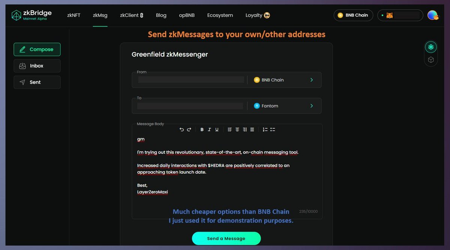Center align message text
Image resolution: width=450 pixels, height=250 pixels.
237,129
